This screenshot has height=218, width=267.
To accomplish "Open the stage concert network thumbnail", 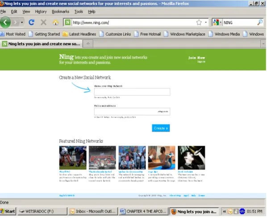I will coord(102,158).
